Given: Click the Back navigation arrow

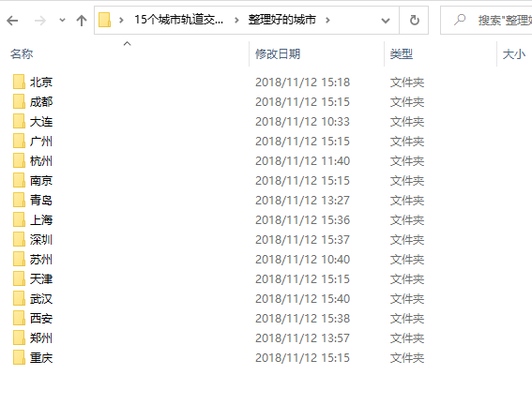Looking at the screenshot, I should coord(12,21).
